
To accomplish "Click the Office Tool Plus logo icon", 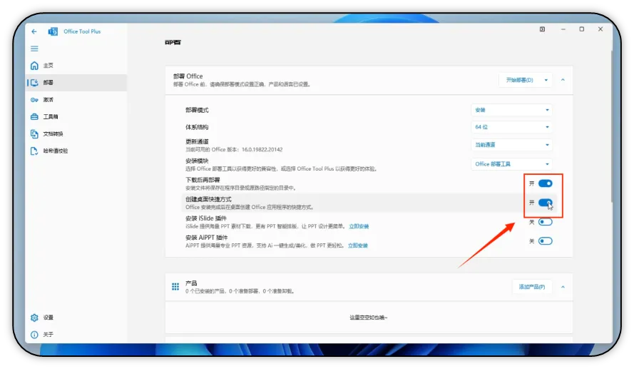I will tap(53, 31).
